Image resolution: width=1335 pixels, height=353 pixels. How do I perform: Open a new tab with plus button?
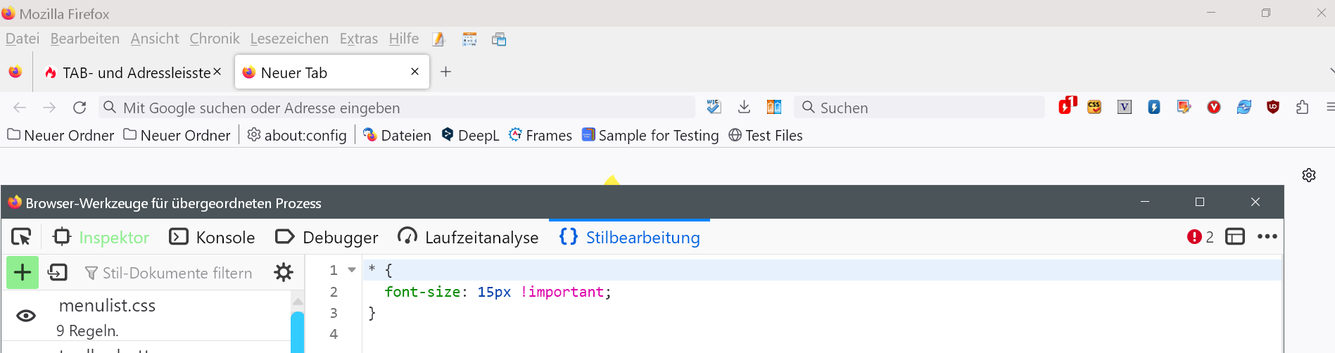[445, 72]
